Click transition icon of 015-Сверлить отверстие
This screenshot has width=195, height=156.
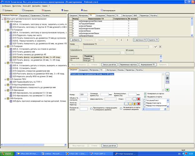point(11,71)
